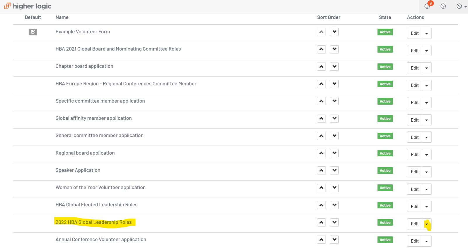Edit the Example Volunteer Form
The height and width of the screenshot is (249, 468).
[415, 33]
